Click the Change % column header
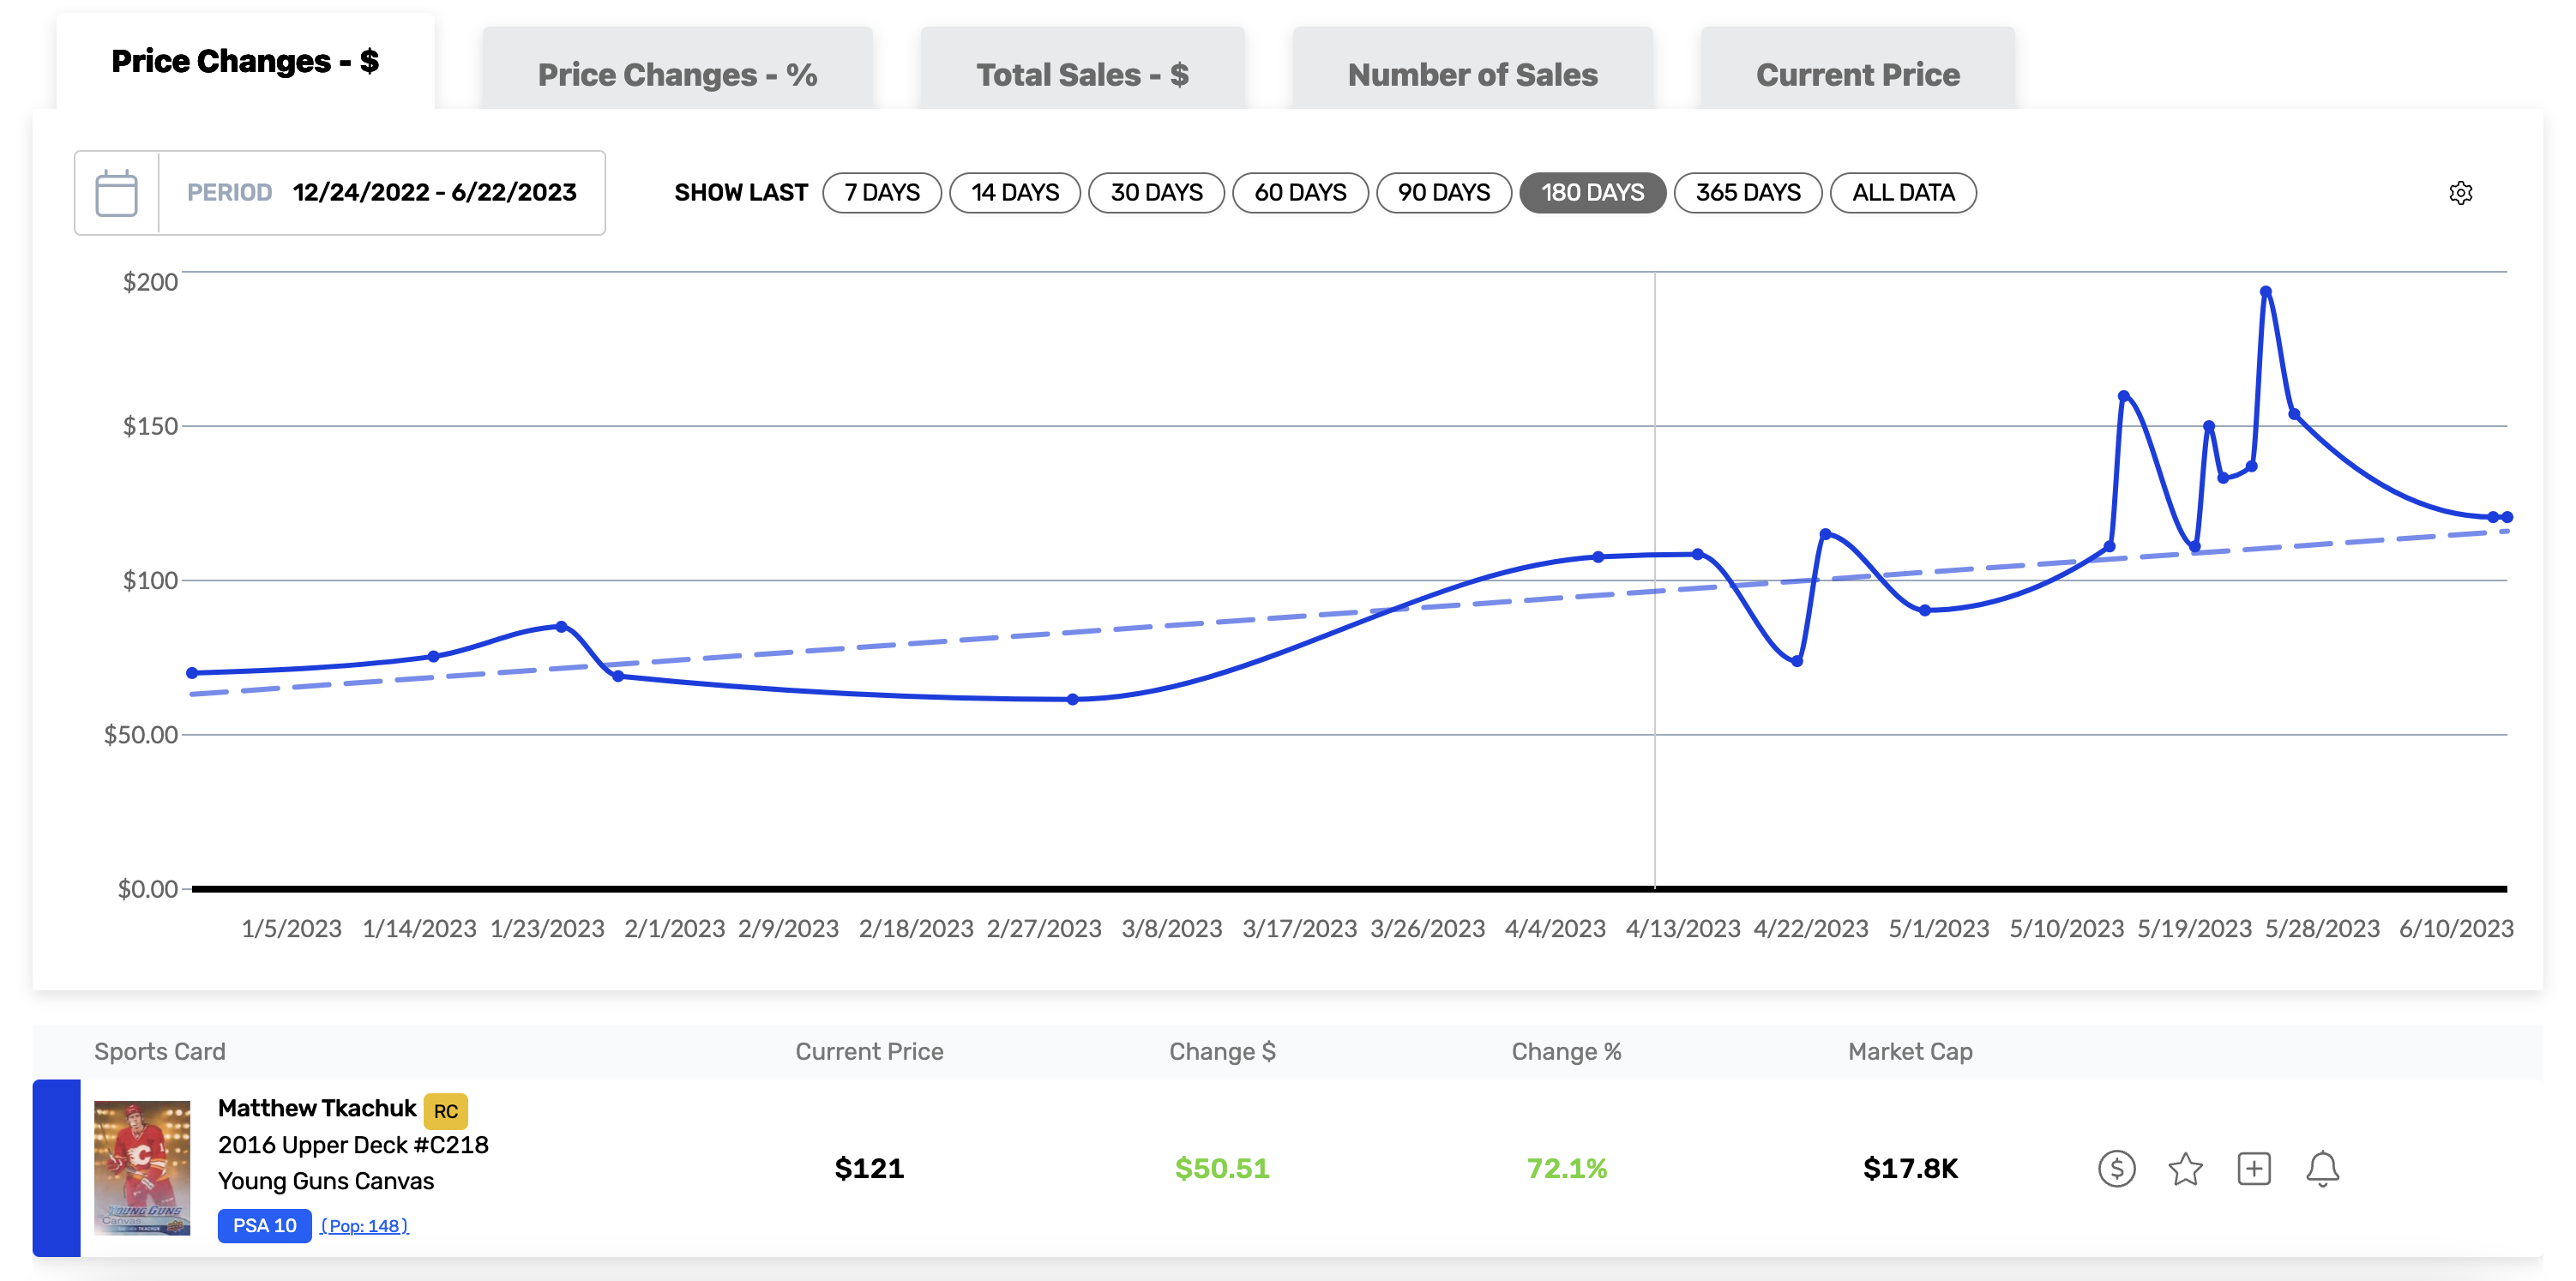The height and width of the screenshot is (1281, 2576). 1566,1051
